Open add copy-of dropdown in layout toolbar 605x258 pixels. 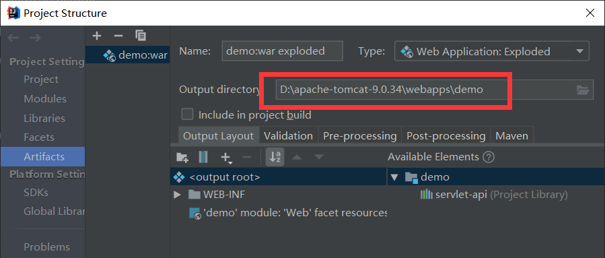coord(226,157)
